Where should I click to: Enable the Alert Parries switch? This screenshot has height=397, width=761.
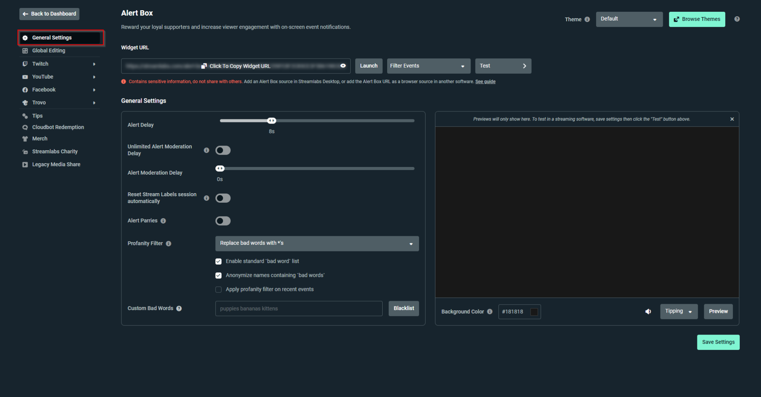pos(223,221)
